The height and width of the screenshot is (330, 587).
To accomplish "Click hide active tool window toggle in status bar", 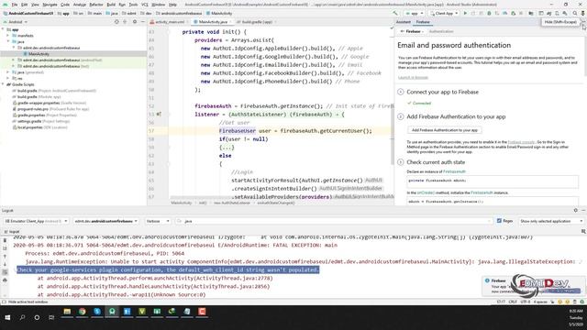I will click(x=4, y=302).
